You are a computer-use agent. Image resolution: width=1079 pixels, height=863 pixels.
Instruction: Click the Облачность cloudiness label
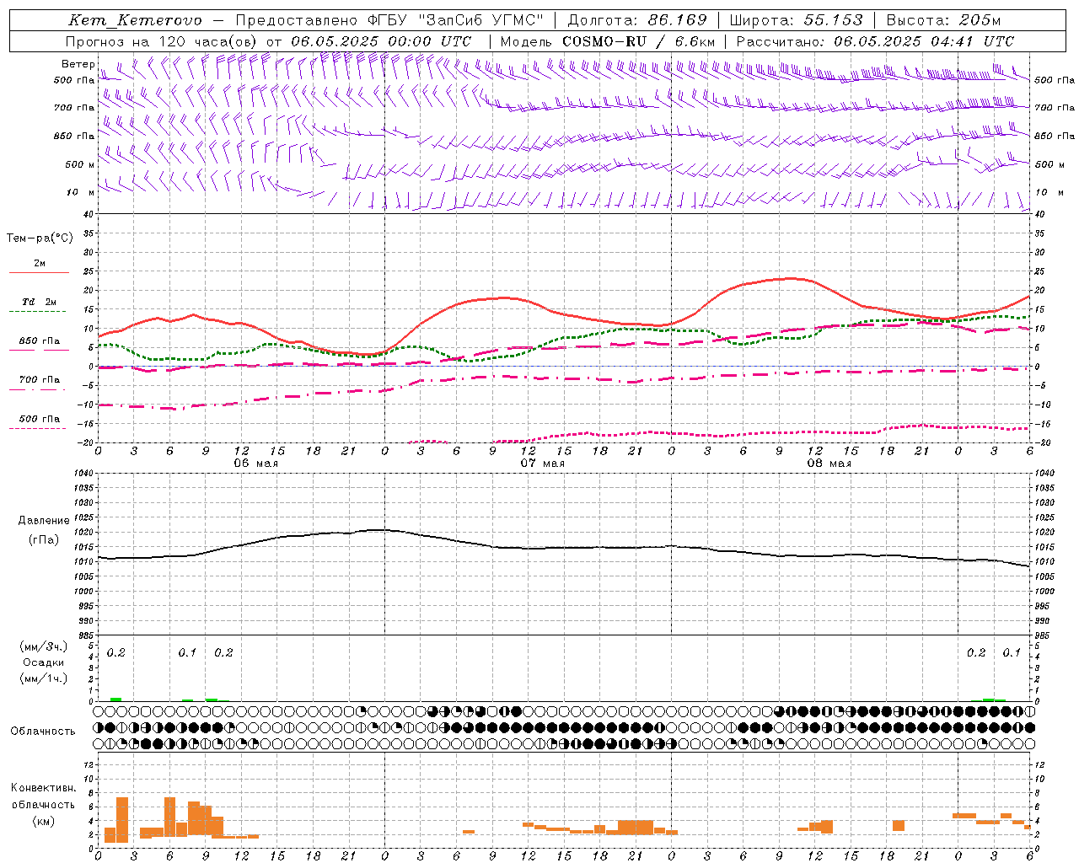pyautogui.click(x=43, y=731)
